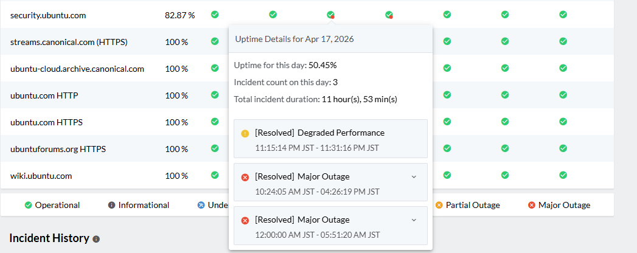This screenshot has height=253, width=637.
Task: Click rightmost check icon in ubuntu-cloud.archive.canonical.com row
Action: click(563, 68)
